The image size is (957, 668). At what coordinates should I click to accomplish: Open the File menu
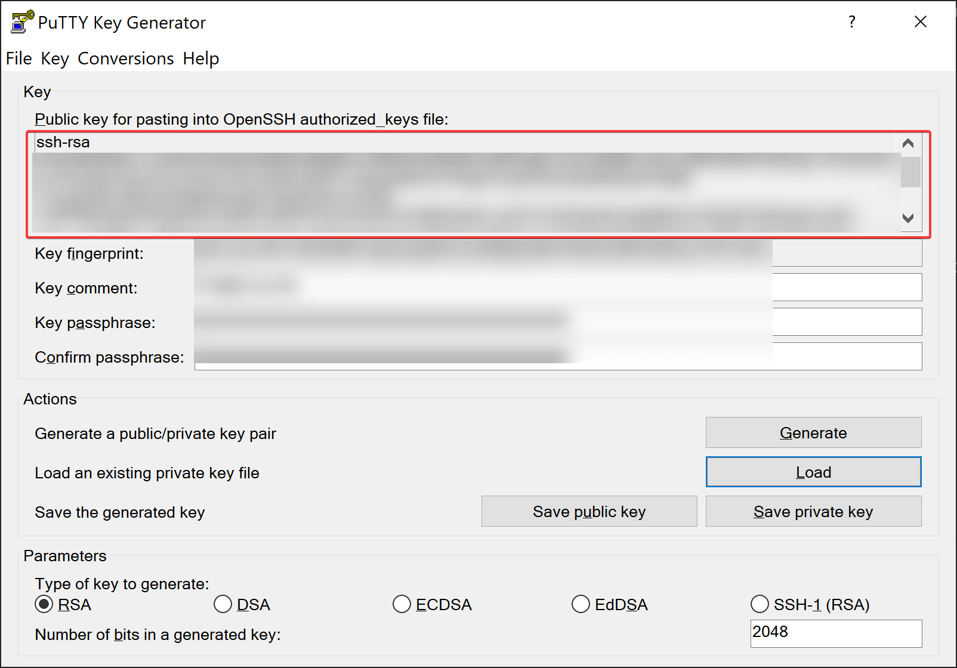[x=19, y=58]
